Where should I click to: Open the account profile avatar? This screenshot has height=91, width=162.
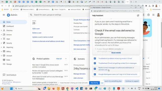(x=158, y=15)
